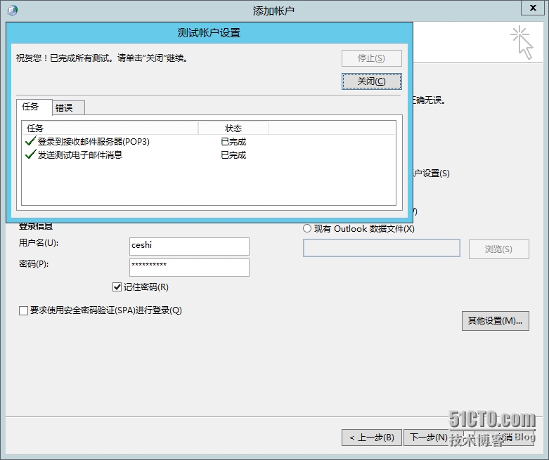Viewport: 549px width, 460px height.
Task: Toggle the 记住密码(R) checkbox
Action: (117, 287)
